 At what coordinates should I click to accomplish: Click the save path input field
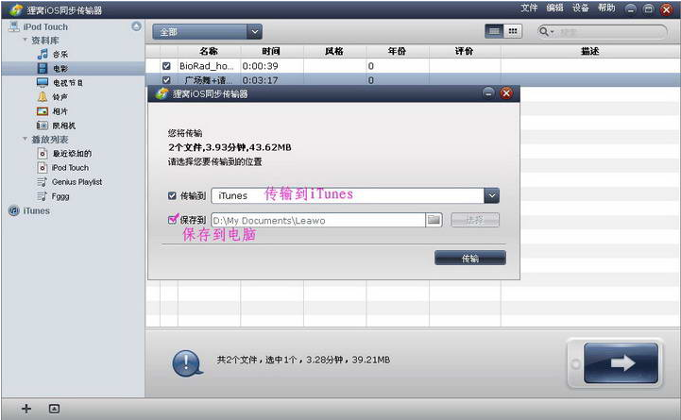(x=318, y=220)
